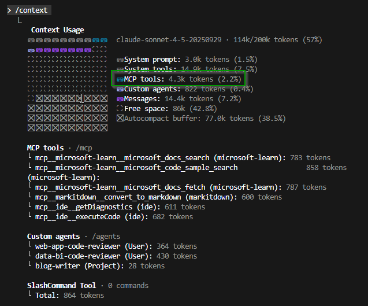Click the 430 tokens value
The height and width of the screenshot is (306, 368).
click(177, 256)
